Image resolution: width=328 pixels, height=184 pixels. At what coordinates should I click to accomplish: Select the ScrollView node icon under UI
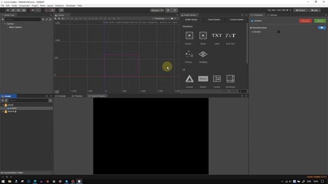pos(230,79)
